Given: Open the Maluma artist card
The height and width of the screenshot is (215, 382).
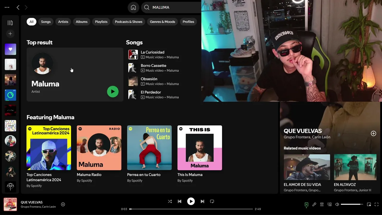Looking at the screenshot, I should (x=75, y=75).
